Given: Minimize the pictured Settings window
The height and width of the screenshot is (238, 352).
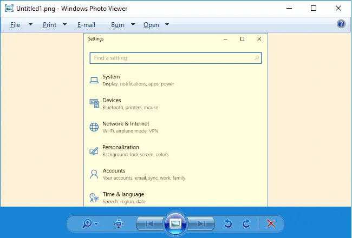Looking at the screenshot, I should tap(226, 39).
